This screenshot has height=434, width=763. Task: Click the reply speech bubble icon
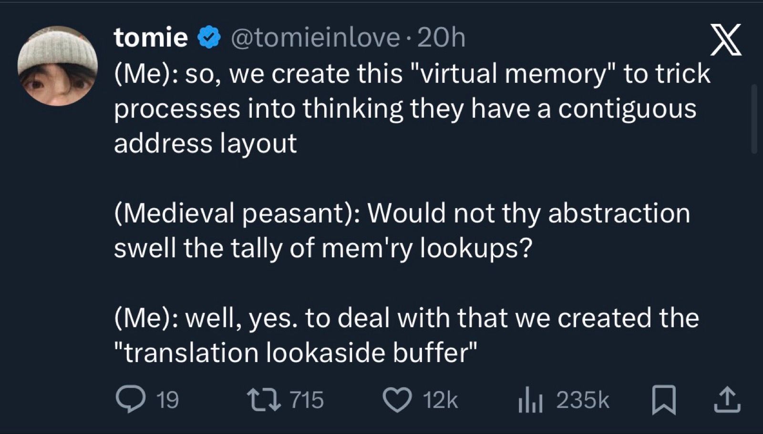[x=131, y=400]
